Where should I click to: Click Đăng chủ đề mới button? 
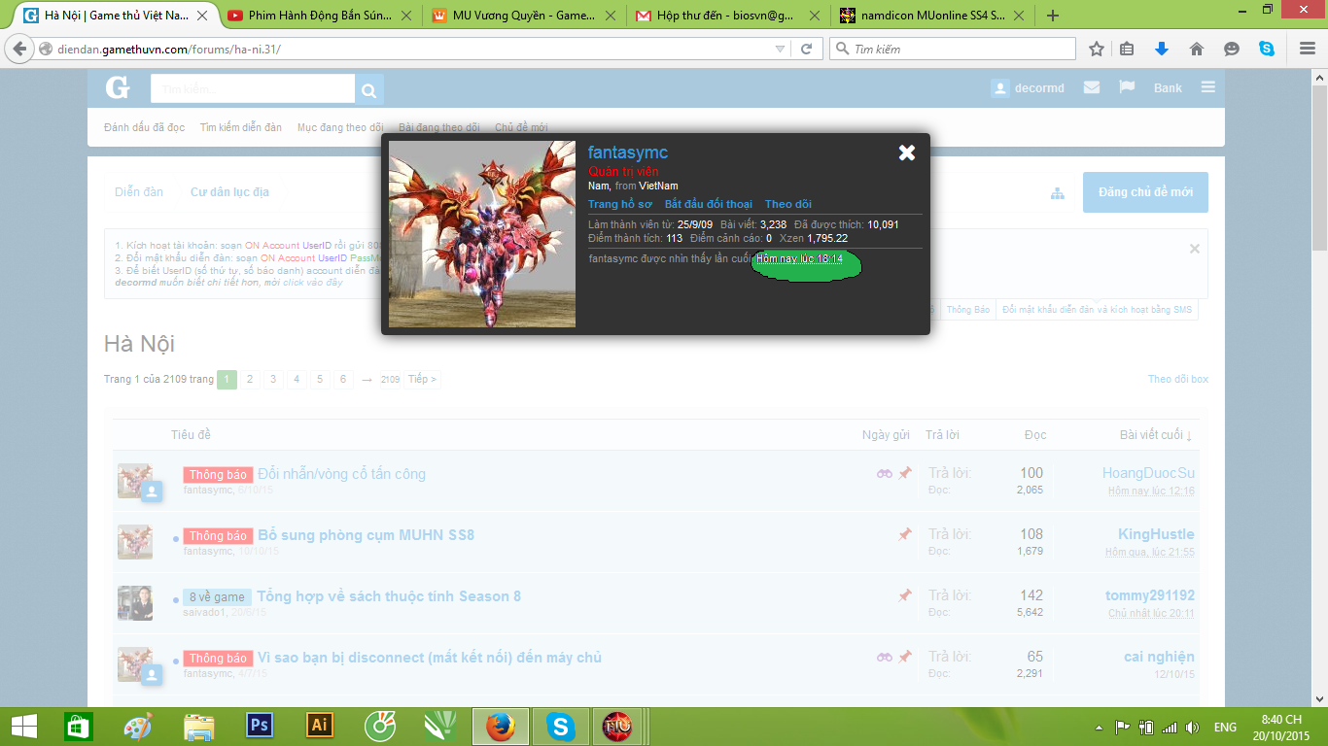point(1145,192)
